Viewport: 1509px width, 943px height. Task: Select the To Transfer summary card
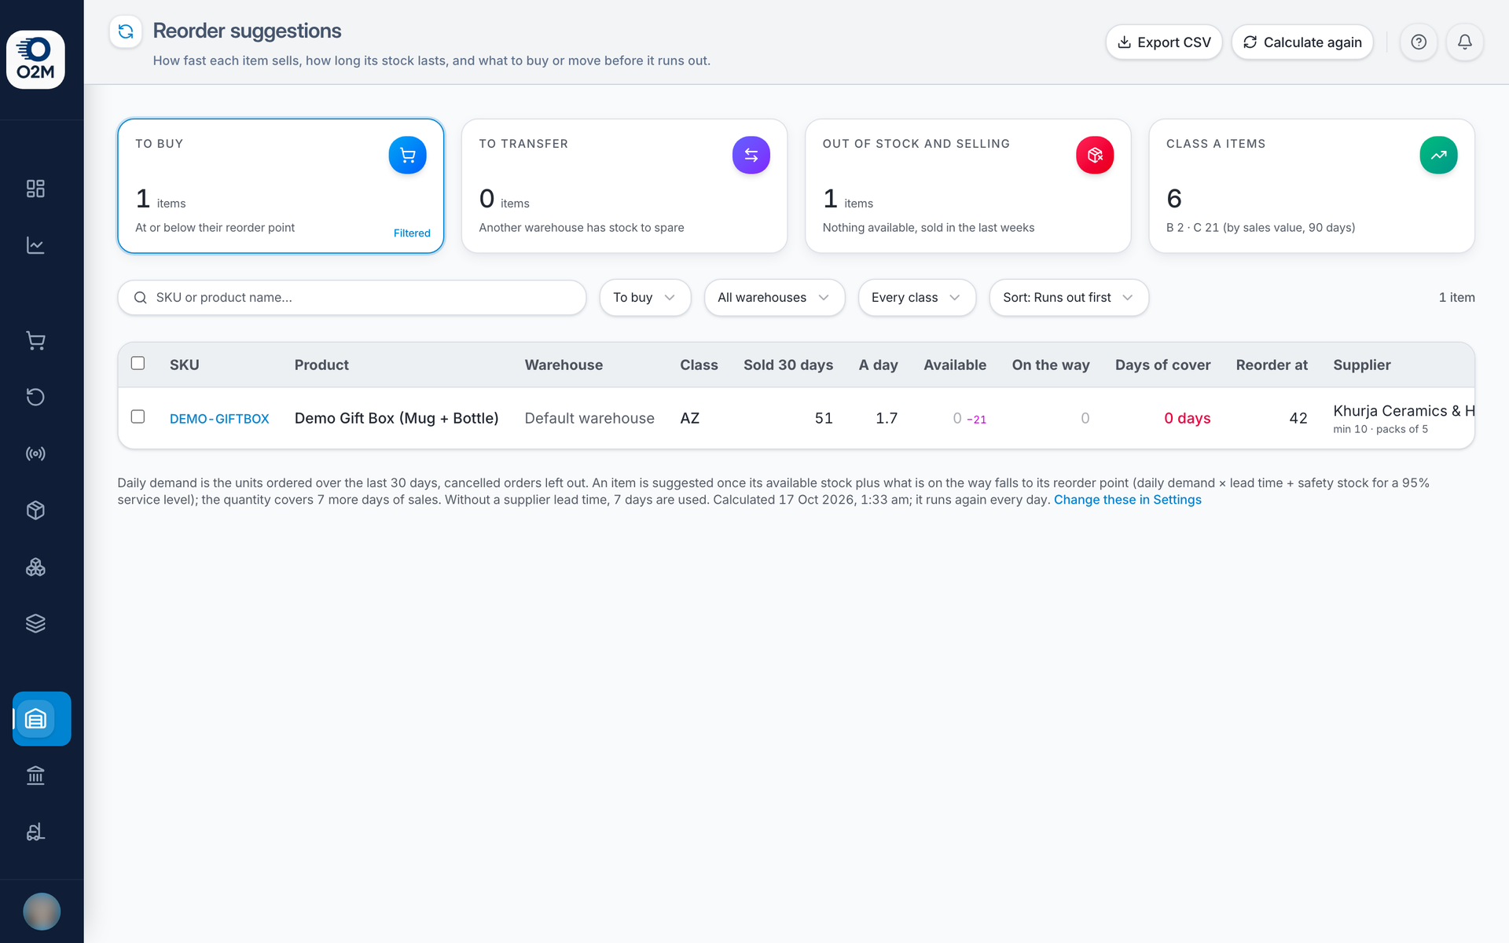tap(624, 186)
